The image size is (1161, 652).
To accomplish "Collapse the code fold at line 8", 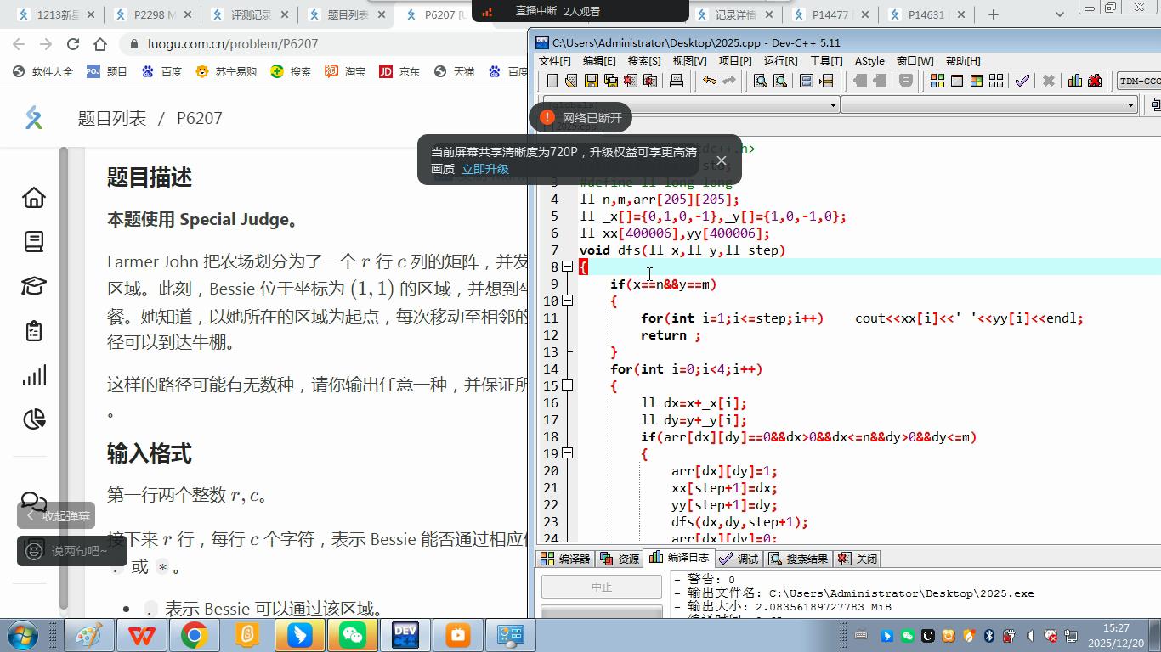I will 568,267.
